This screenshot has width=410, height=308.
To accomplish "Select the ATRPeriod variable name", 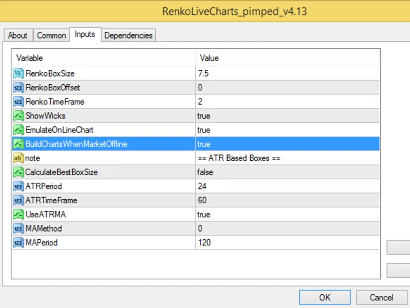I will coord(44,186).
